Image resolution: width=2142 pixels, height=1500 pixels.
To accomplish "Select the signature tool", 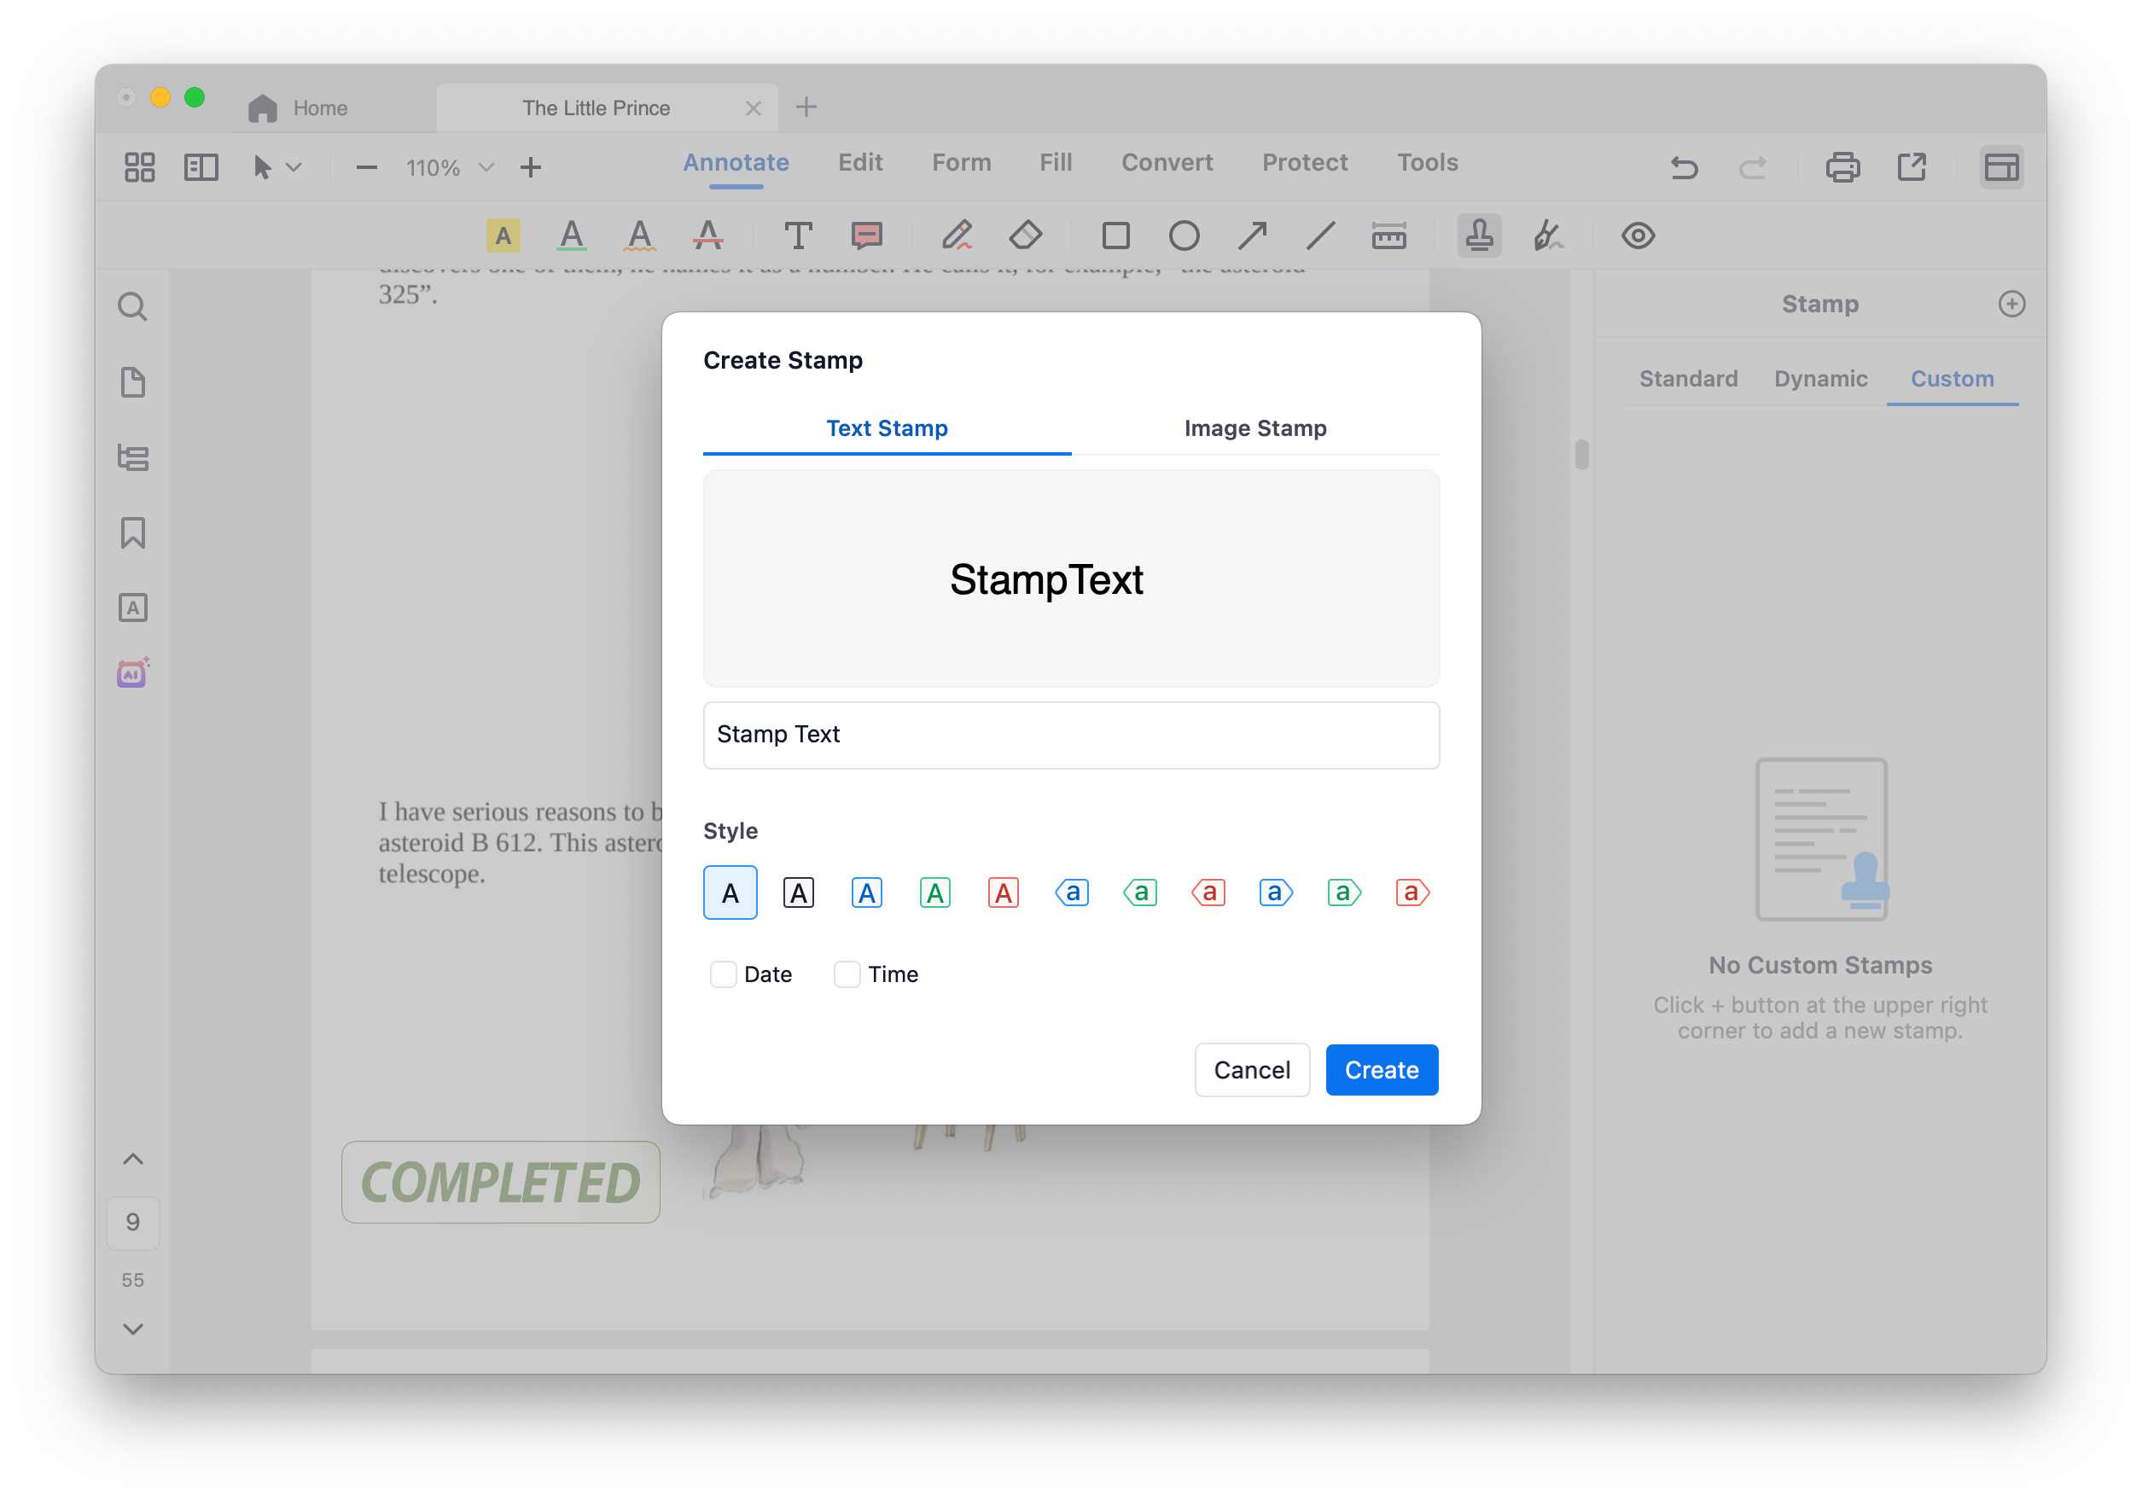I will coord(1548,235).
